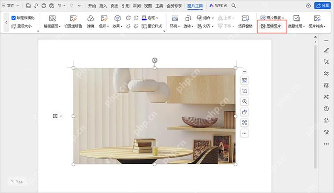
Task: Collapse the floating picture toolbar minus button
Action: 244,71
